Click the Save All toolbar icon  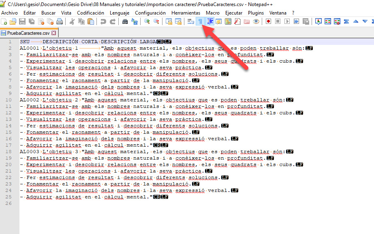[32, 22]
